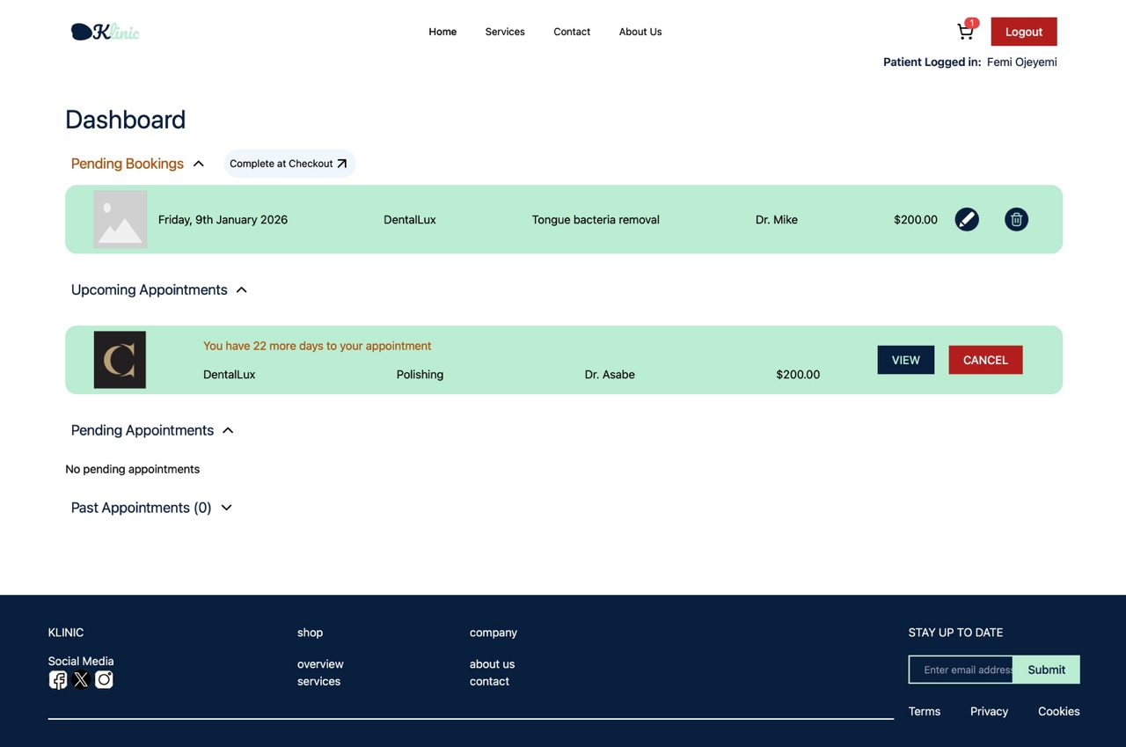The image size is (1126, 747).
Task: Collapse the Upcoming Appointments section
Action: (x=241, y=289)
